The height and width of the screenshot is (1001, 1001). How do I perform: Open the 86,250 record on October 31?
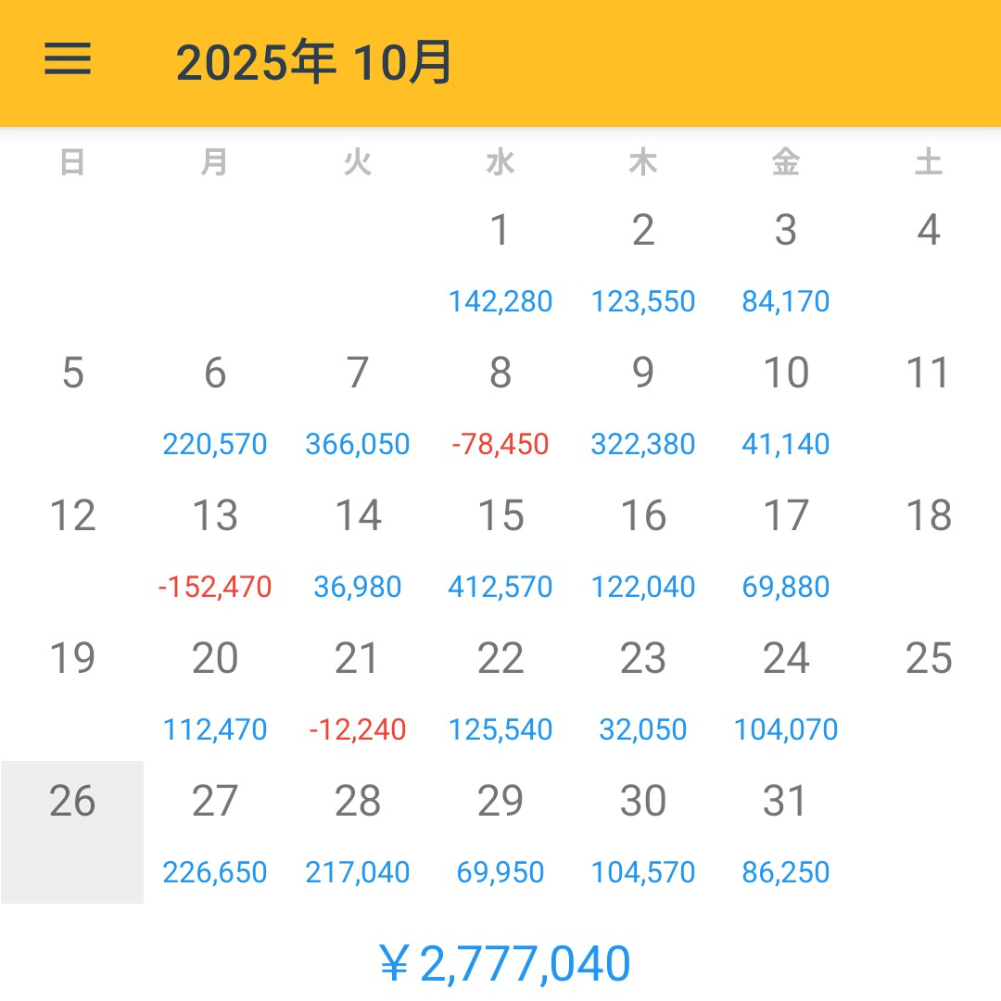tap(787, 872)
